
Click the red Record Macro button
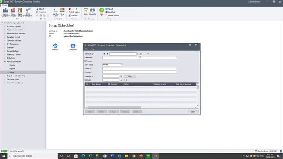(70, 9)
